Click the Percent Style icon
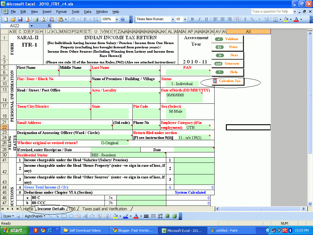313x235 pixels. point(252,19)
